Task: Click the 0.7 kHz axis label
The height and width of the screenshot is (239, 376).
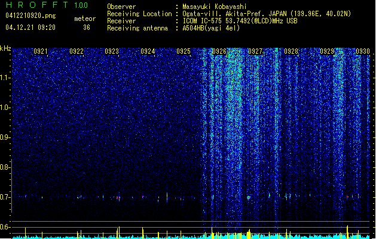Action: (x=5, y=197)
